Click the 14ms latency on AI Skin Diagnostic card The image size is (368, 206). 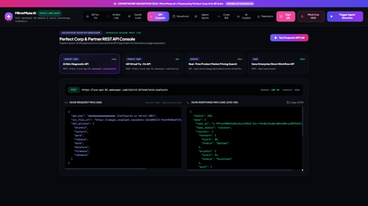(x=114, y=59)
